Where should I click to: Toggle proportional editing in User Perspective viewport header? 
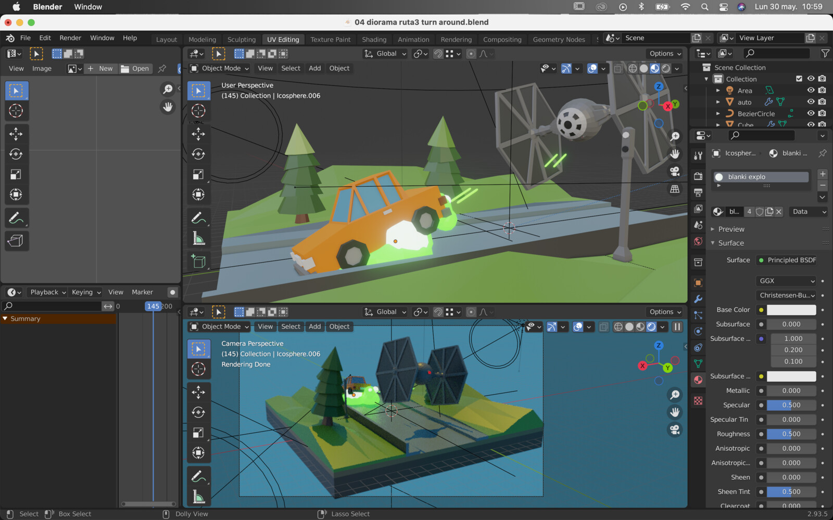pyautogui.click(x=471, y=54)
